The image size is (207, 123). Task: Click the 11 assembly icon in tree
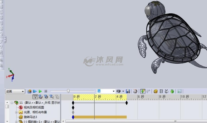click(x=16, y=103)
